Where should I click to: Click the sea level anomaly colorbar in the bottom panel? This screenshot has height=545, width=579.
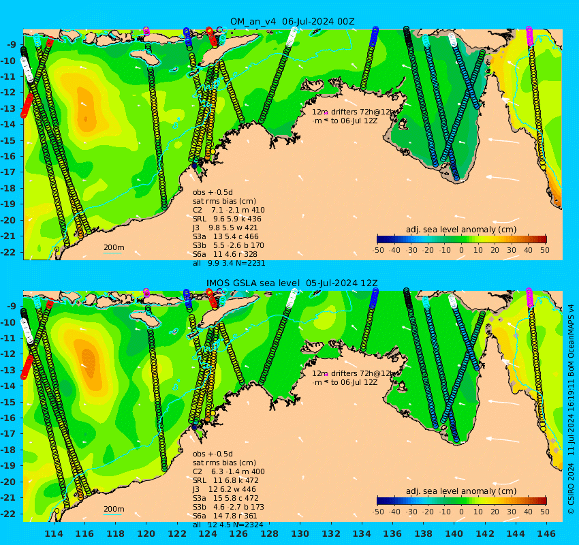click(x=462, y=501)
